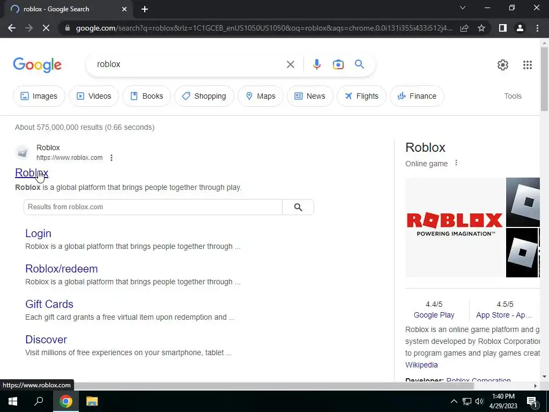This screenshot has width=549, height=412.
Task: Select the Books filter
Action: click(x=147, y=96)
